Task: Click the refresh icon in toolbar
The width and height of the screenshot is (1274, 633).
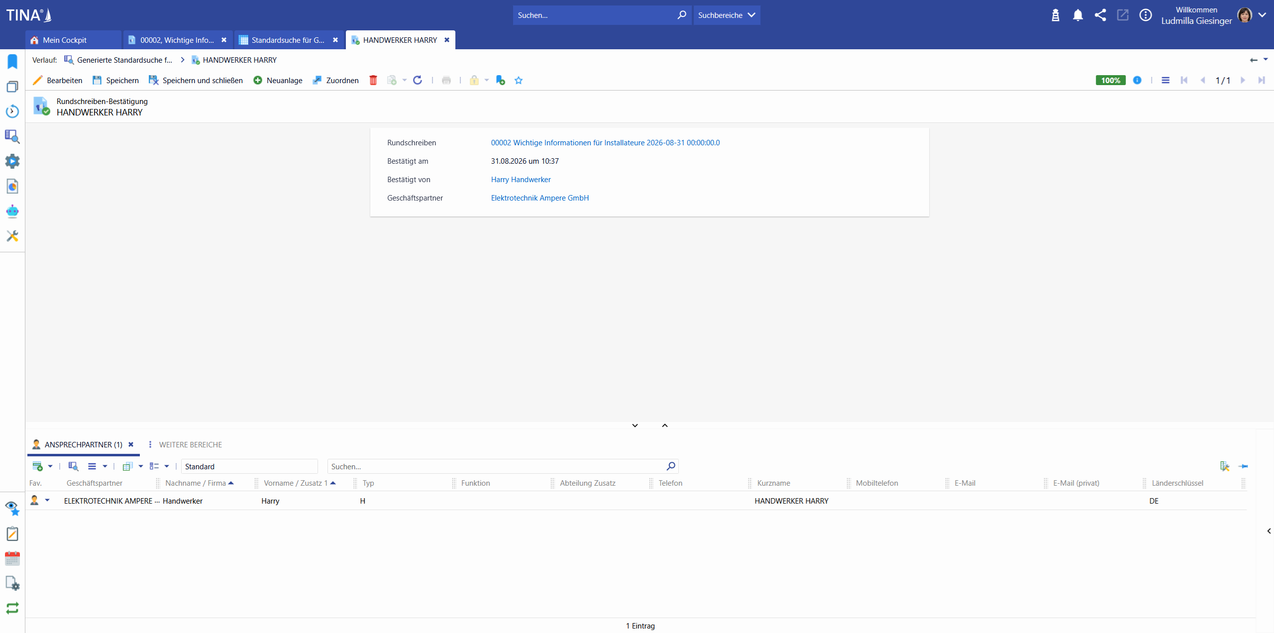Action: click(x=418, y=80)
